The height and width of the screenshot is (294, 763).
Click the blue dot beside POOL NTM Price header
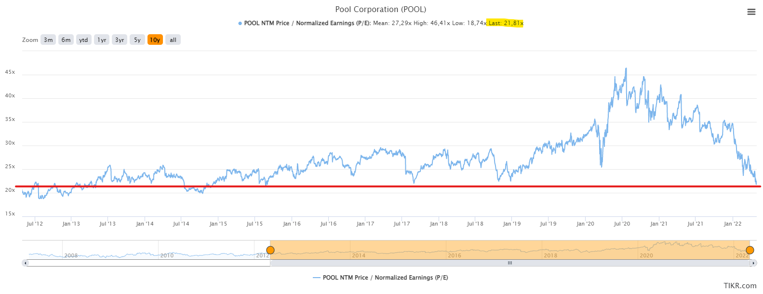pyautogui.click(x=240, y=23)
